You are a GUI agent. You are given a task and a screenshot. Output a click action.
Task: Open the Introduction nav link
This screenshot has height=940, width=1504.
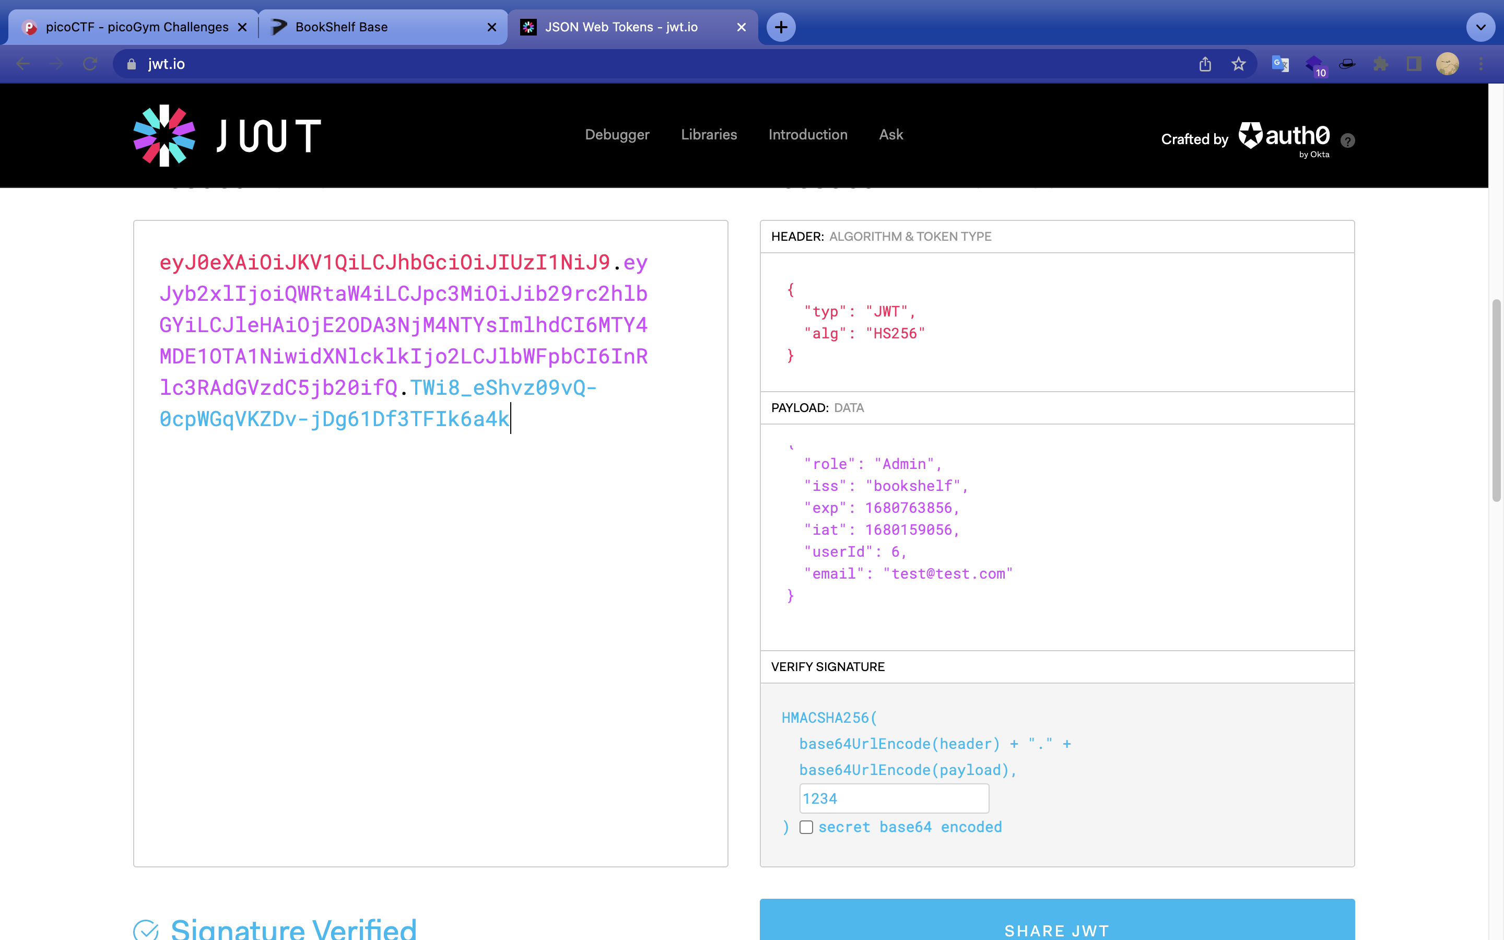[807, 134]
